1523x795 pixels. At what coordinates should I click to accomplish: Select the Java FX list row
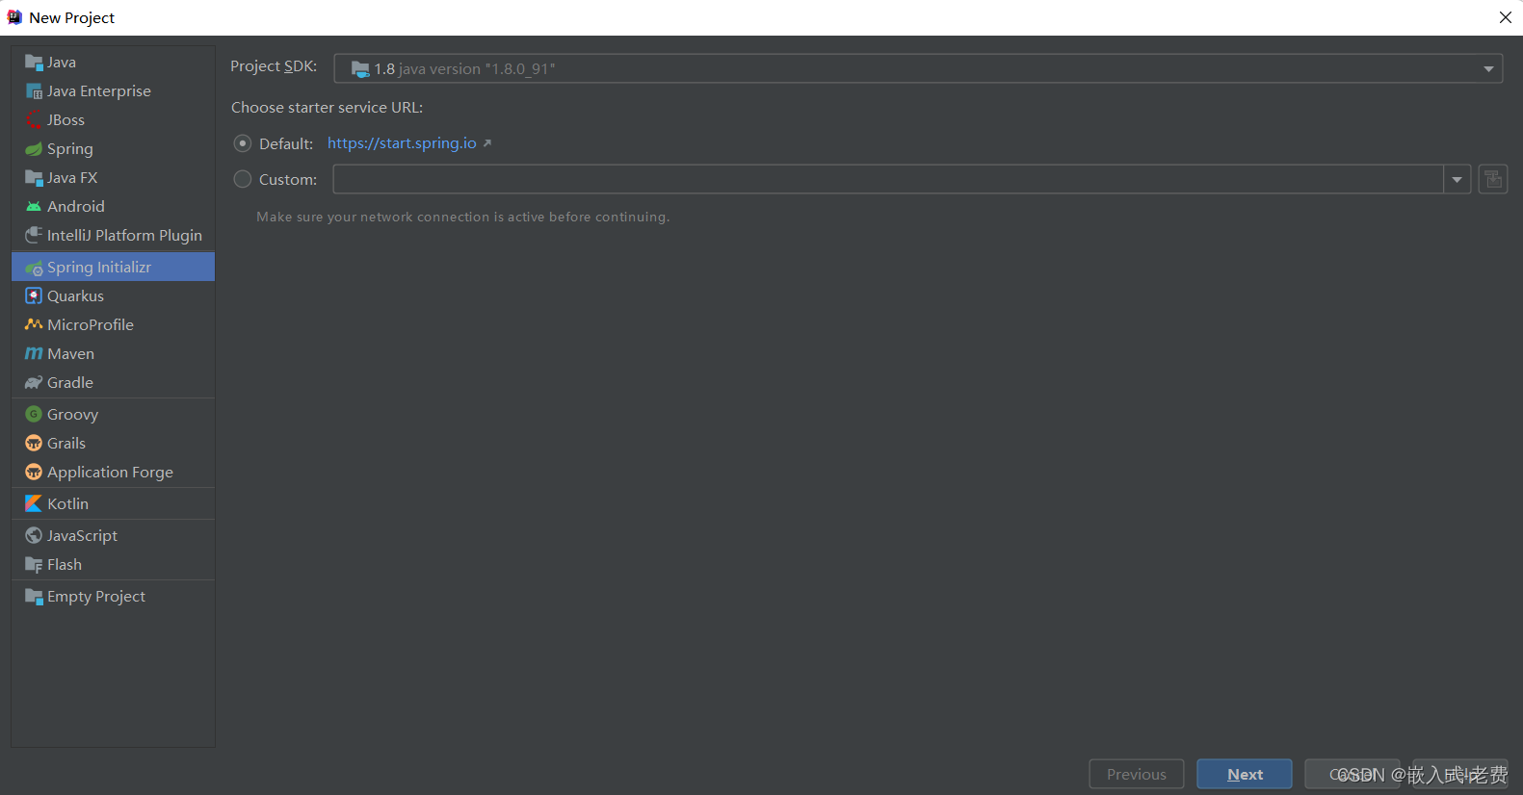point(113,178)
